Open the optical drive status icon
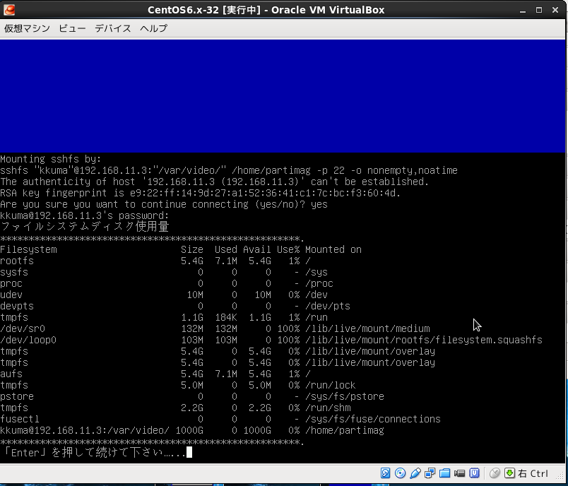Image resolution: width=568 pixels, height=486 pixels. (401, 473)
